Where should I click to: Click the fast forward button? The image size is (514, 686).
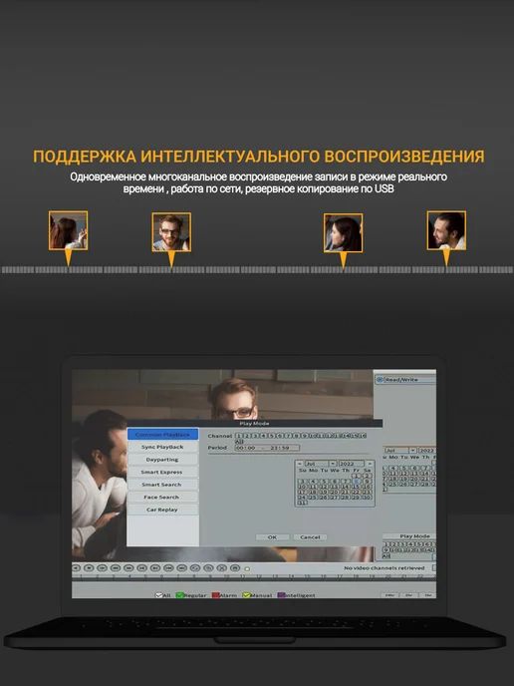click(x=128, y=568)
